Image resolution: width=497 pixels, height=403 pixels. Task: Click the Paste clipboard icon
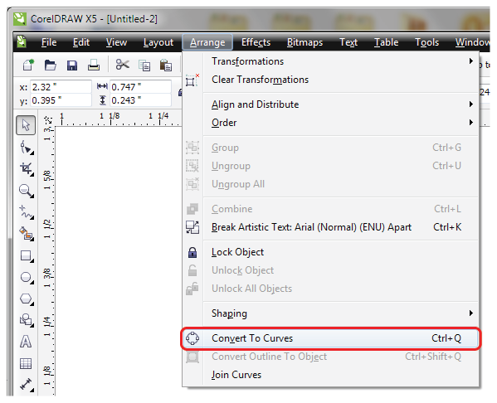point(165,66)
